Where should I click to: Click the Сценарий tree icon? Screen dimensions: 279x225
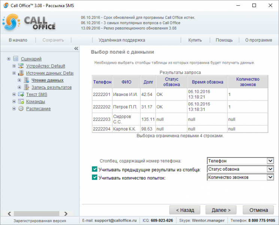click(16, 58)
